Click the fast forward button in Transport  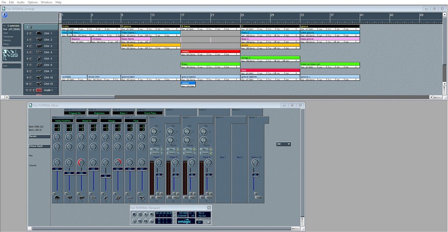(145, 221)
